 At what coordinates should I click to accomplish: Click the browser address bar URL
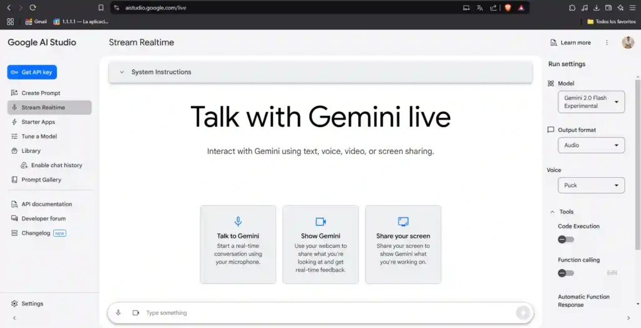click(156, 8)
